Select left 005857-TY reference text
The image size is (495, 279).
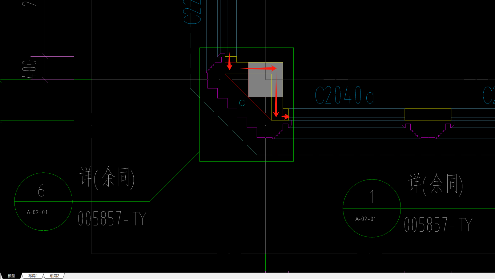tap(112, 219)
